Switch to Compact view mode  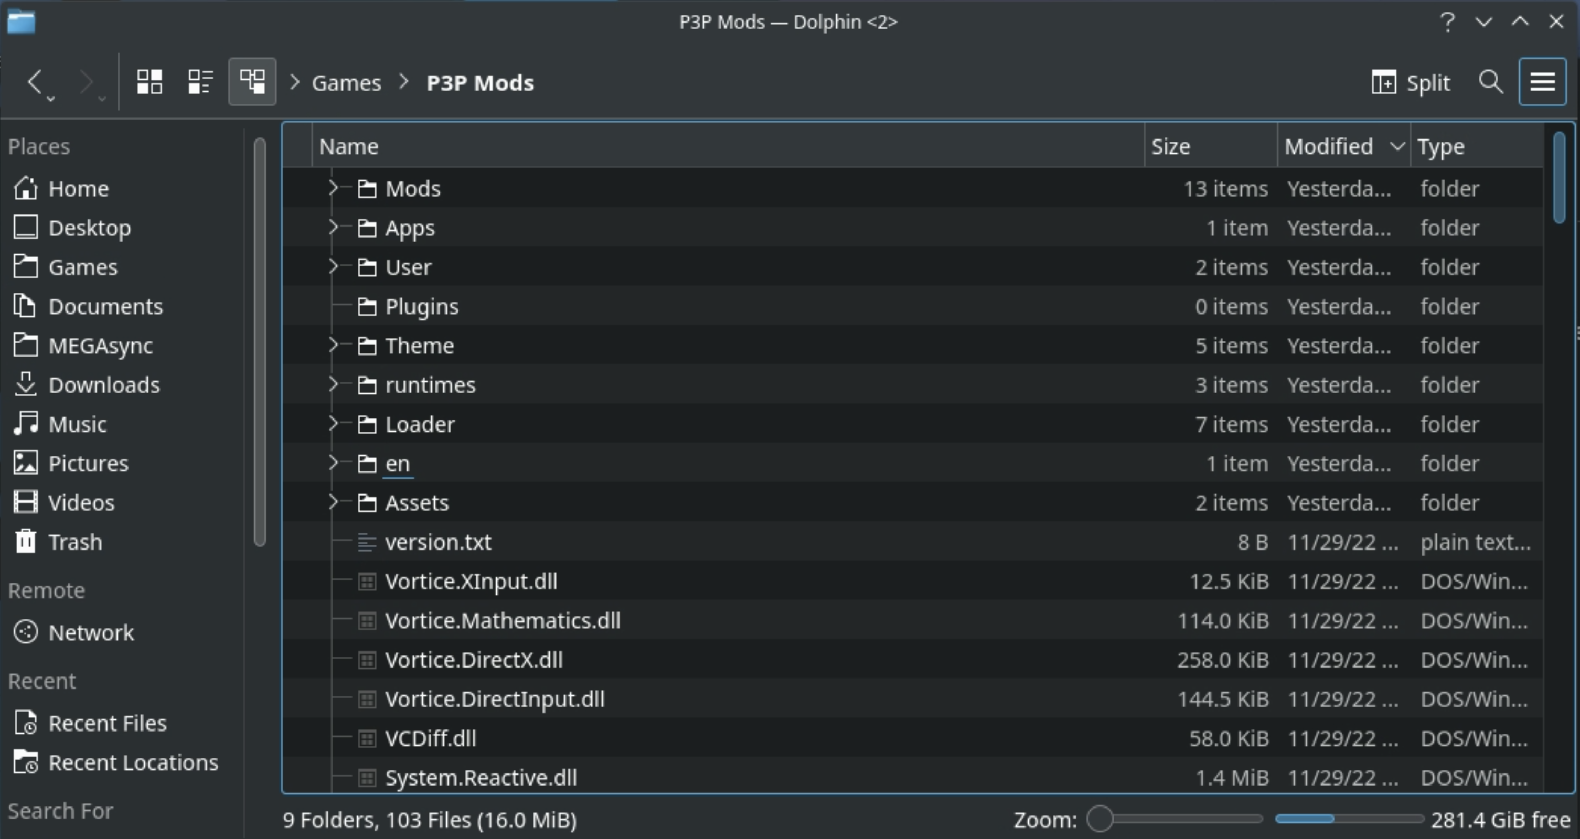coord(200,82)
